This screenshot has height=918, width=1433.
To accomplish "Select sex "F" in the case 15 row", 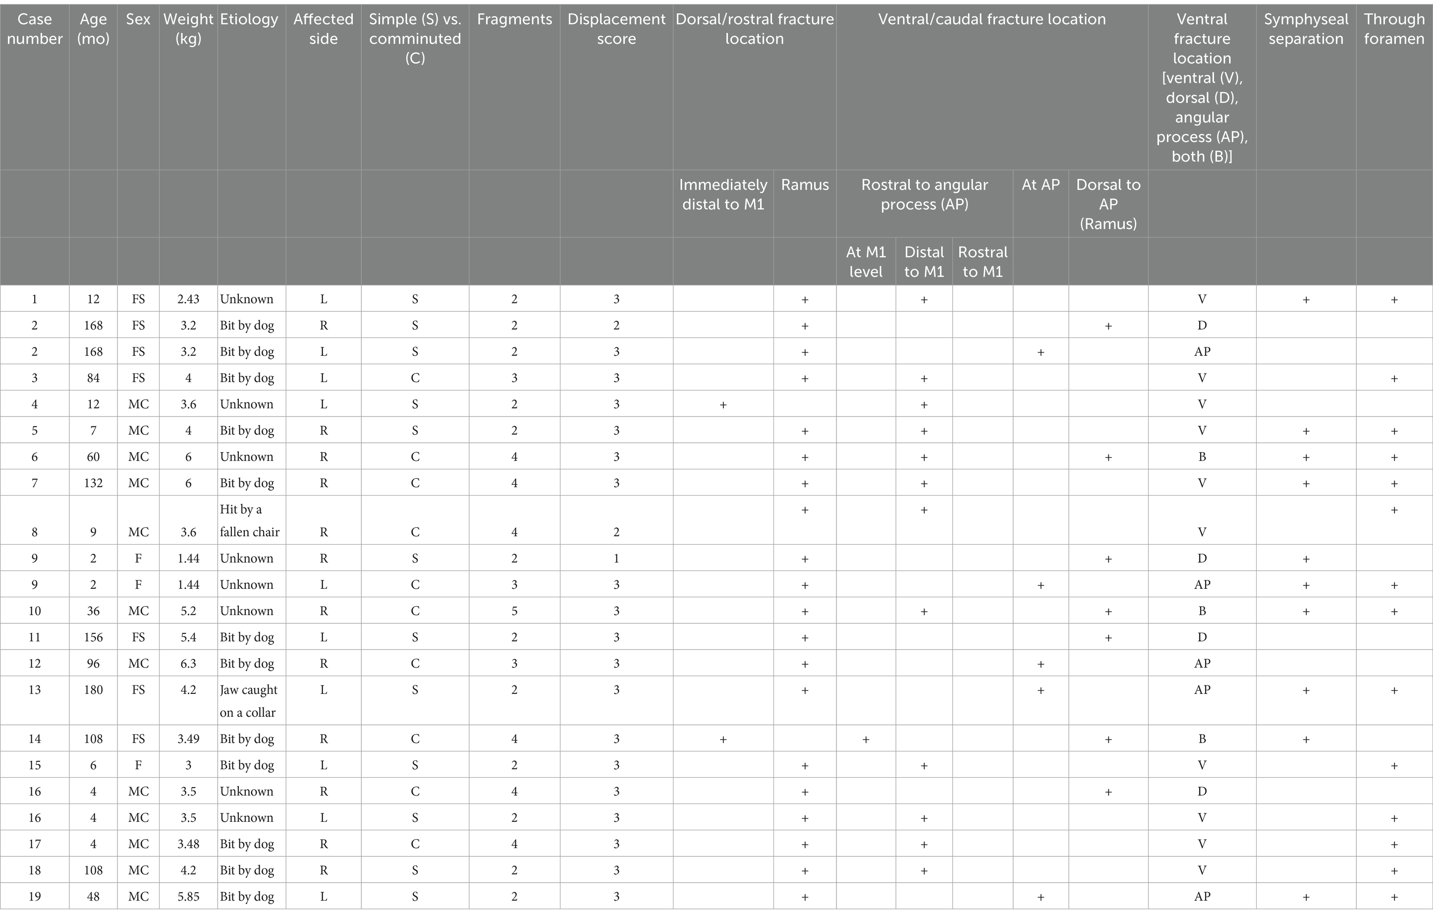I will 138,765.
